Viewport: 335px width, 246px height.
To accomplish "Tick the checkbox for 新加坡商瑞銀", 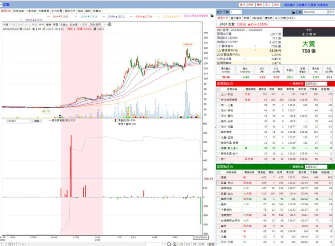I will pos(218,100).
